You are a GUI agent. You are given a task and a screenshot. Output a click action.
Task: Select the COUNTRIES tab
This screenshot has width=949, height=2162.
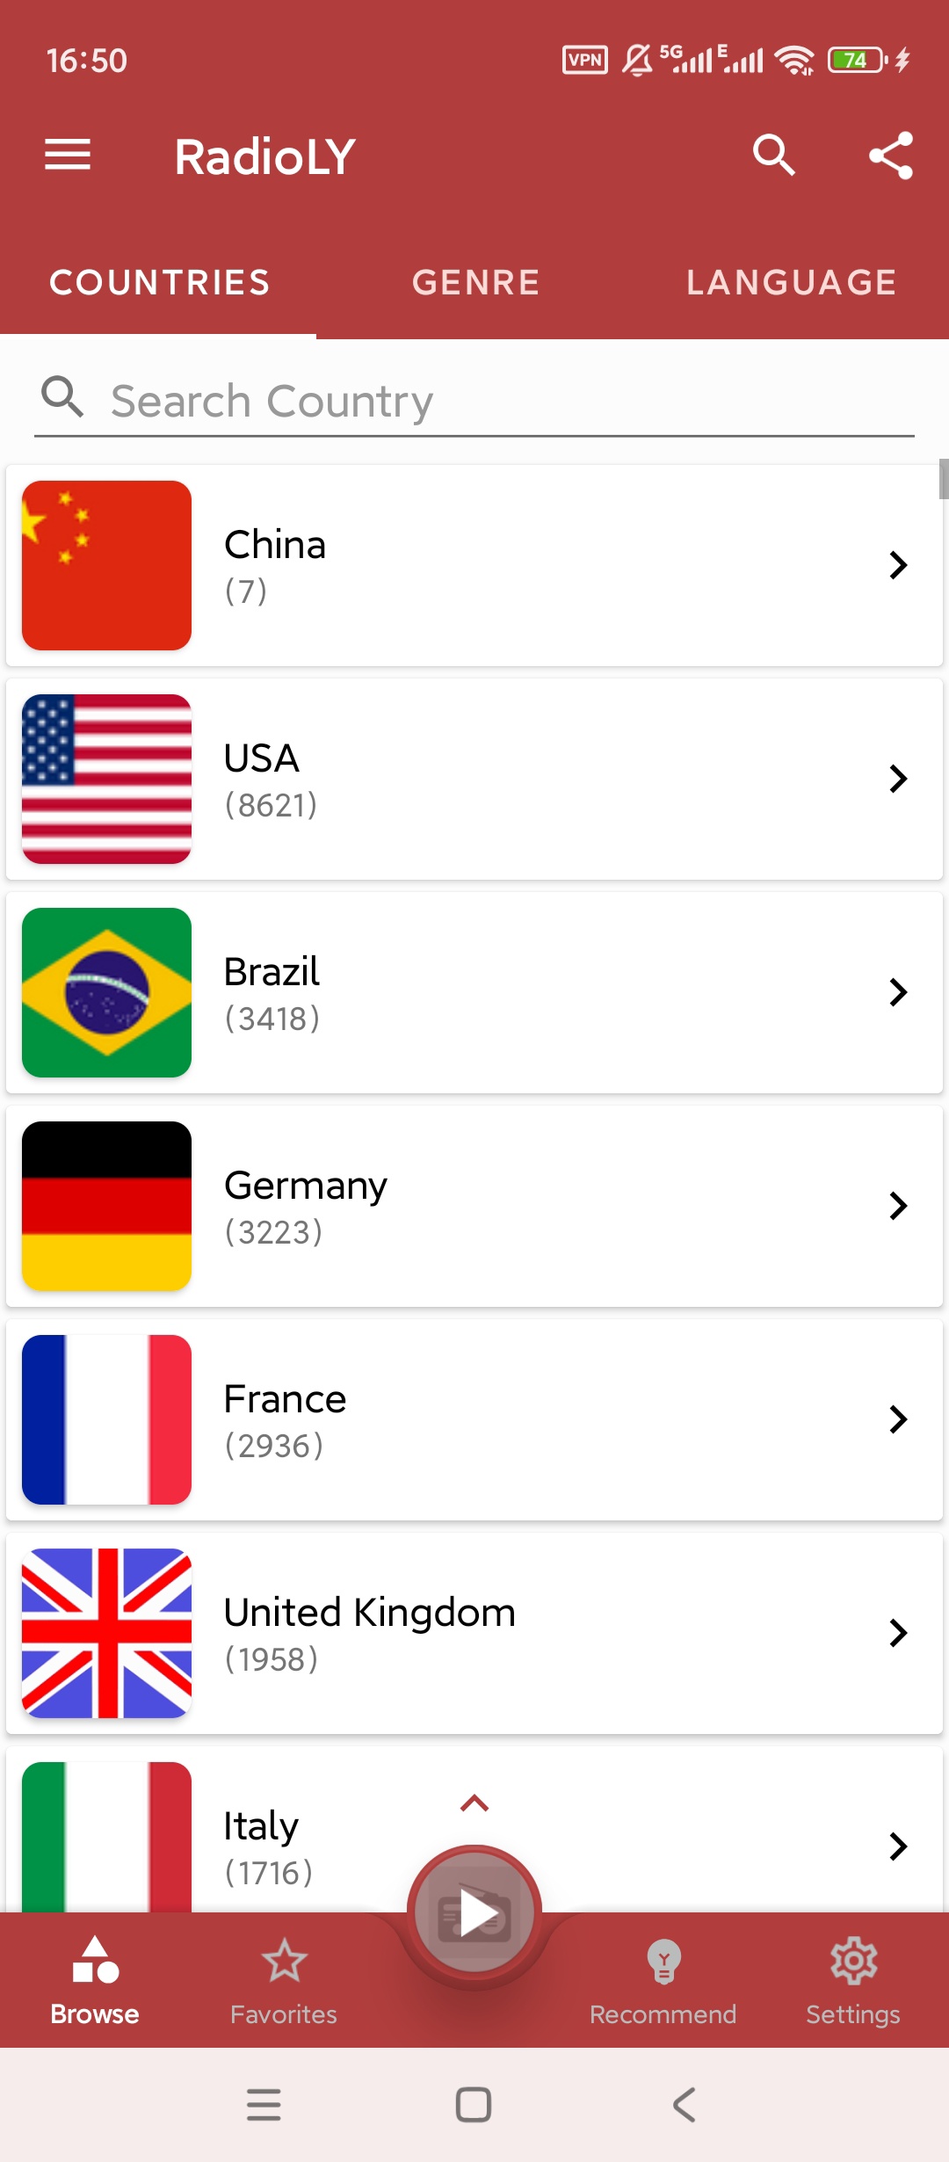click(159, 283)
